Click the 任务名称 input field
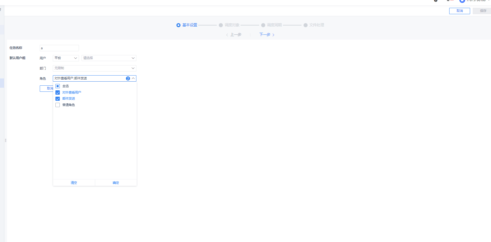This screenshot has width=491, height=242. 59,48
